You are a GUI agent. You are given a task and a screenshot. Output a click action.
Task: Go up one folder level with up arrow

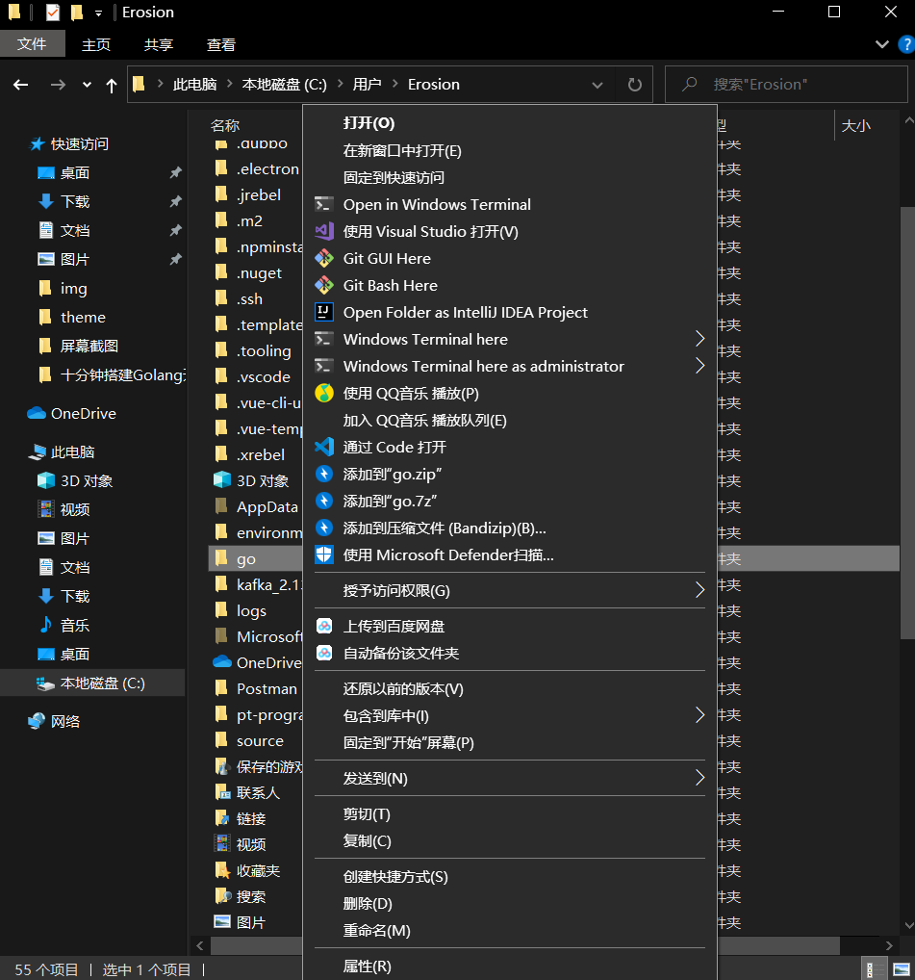point(112,85)
